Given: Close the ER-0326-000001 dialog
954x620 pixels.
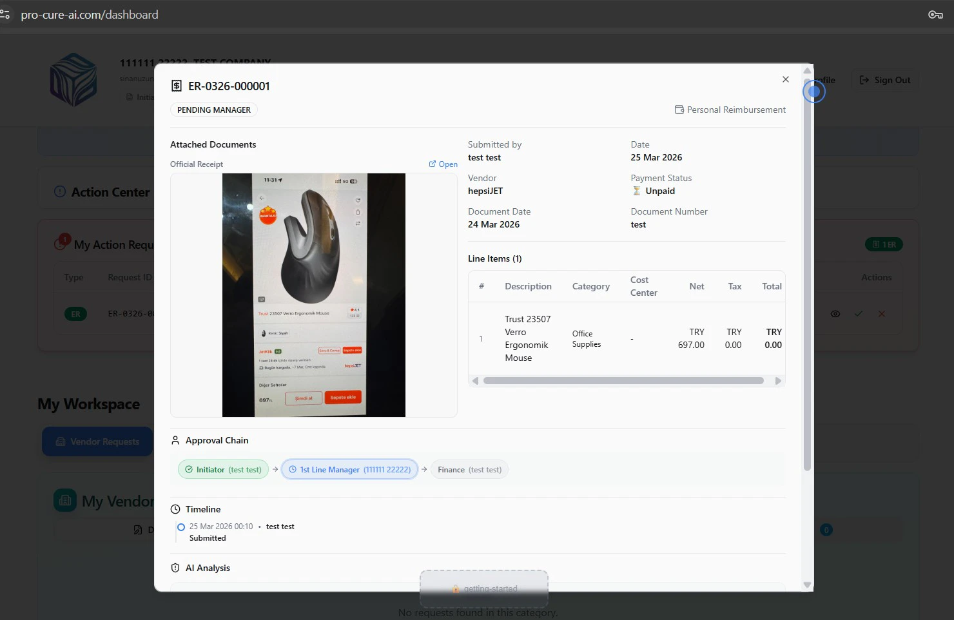Looking at the screenshot, I should click(785, 79).
